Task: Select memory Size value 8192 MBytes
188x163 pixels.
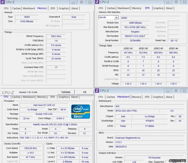Action: point(27,21)
